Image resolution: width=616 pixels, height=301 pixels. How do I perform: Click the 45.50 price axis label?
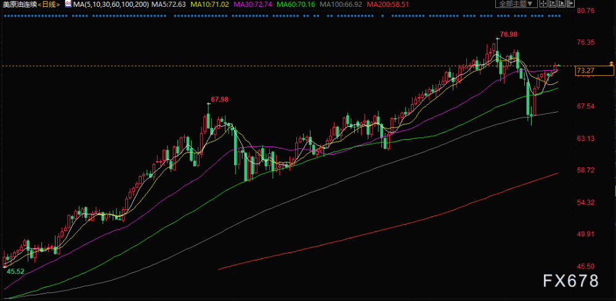(x=586, y=266)
